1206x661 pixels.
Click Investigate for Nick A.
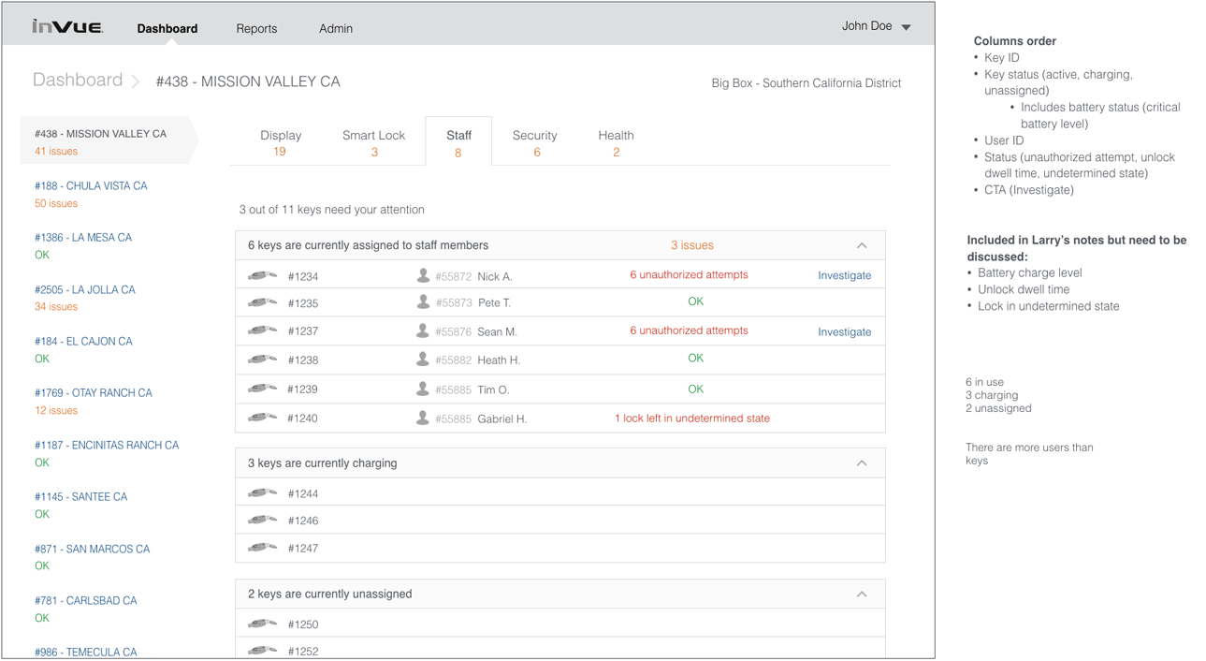[844, 275]
